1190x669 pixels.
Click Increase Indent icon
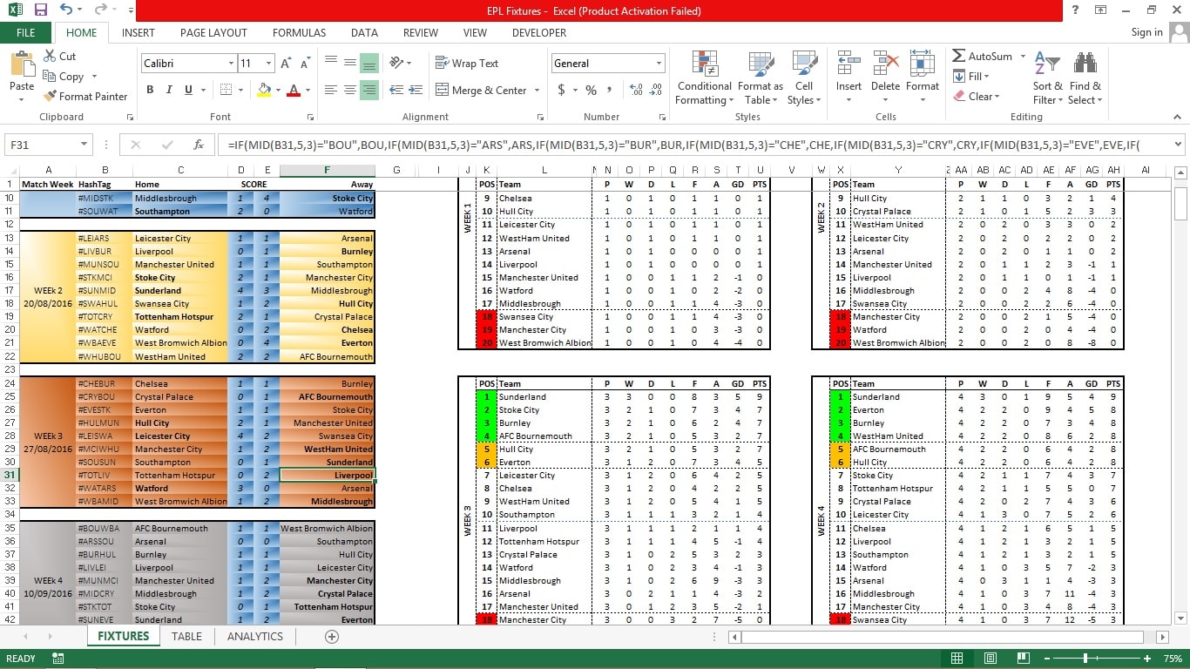[x=416, y=90]
